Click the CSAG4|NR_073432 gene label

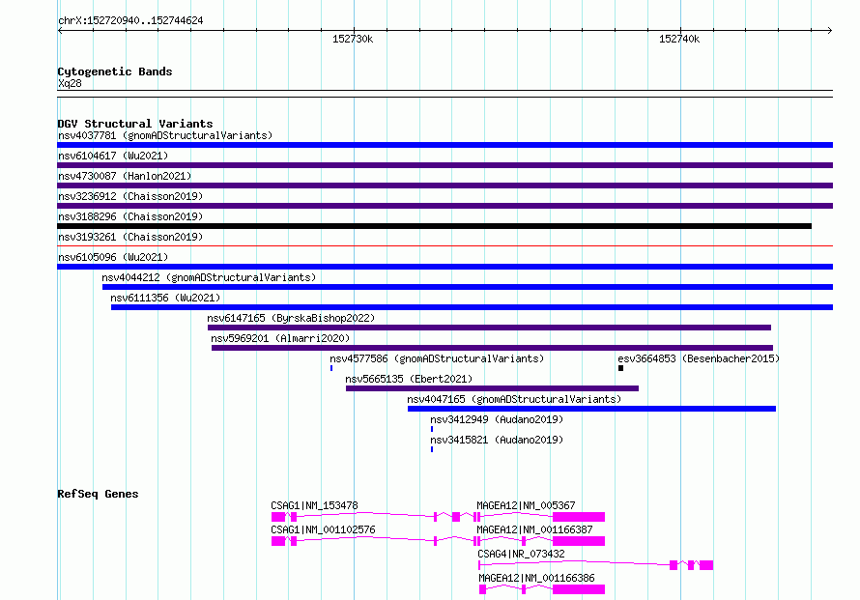(521, 554)
